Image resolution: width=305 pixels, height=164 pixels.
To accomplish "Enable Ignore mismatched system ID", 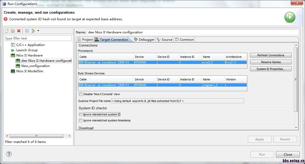I will pos(81,115).
